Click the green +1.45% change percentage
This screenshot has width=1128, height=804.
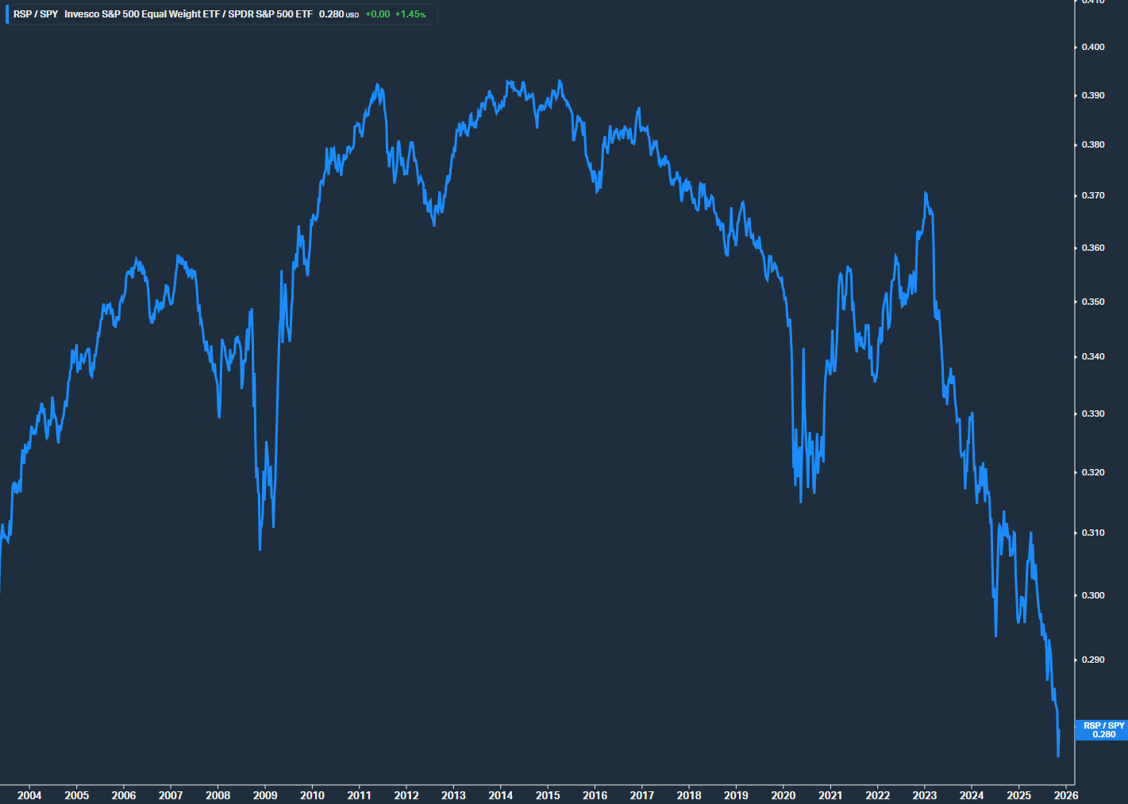point(410,13)
